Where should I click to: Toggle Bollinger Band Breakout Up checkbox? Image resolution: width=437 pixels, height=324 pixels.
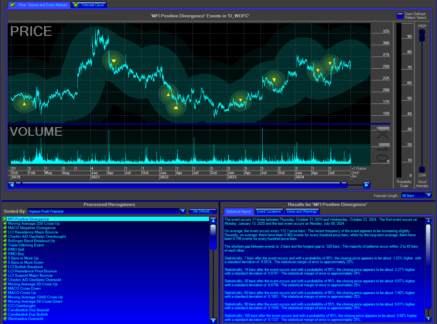coord(5,241)
